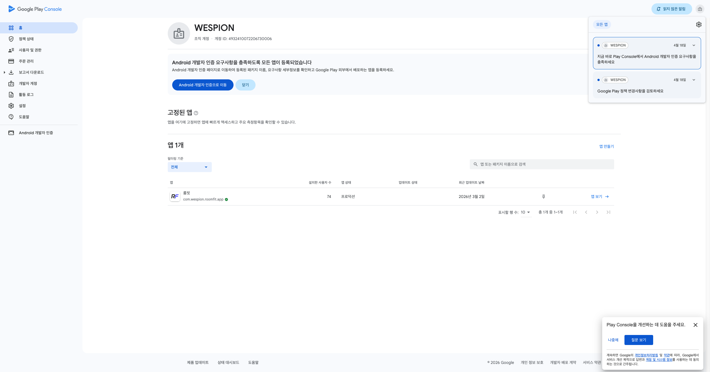Open 정책 상태 in sidebar

[x=26, y=39]
